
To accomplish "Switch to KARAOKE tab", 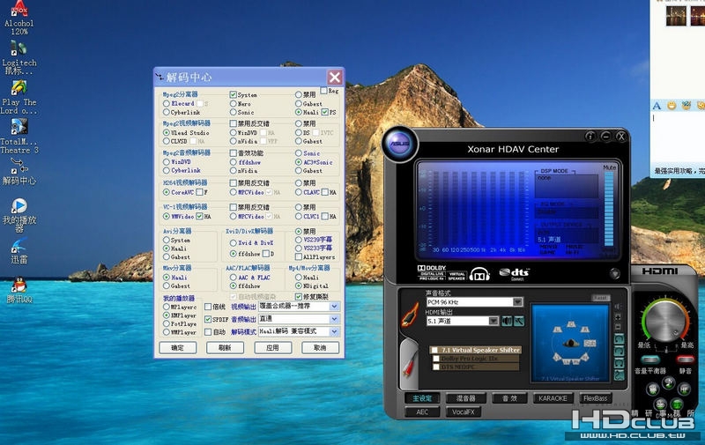I will (553, 398).
